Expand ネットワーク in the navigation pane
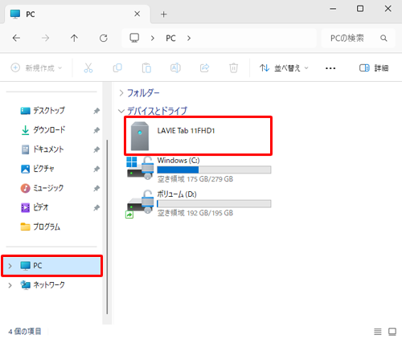The height and width of the screenshot is (339, 402). pos(10,285)
